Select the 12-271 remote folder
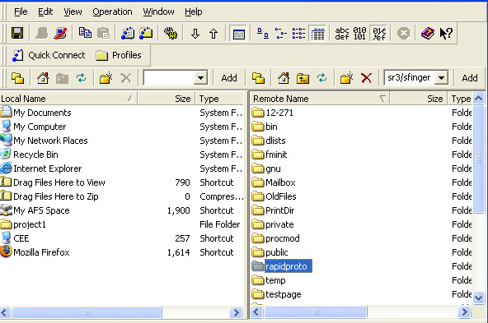This screenshot has width=488, height=323. click(272, 113)
